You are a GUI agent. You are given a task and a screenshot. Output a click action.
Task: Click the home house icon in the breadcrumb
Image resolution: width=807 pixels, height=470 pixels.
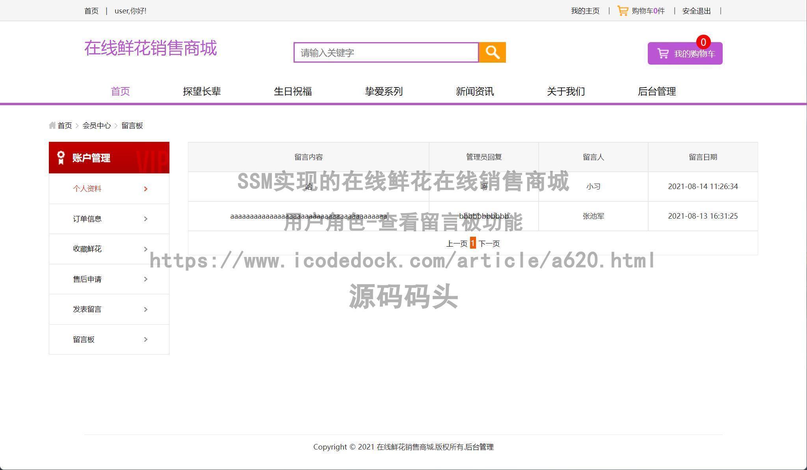click(x=52, y=125)
